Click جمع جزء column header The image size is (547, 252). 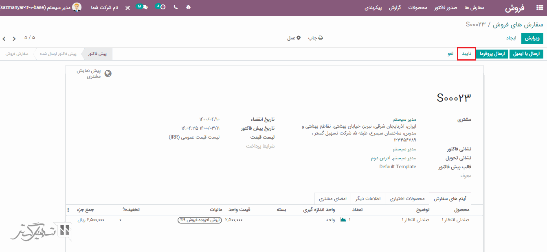point(86,210)
